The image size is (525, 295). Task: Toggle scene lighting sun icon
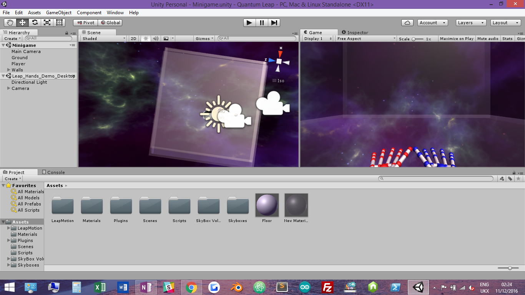coord(146,38)
